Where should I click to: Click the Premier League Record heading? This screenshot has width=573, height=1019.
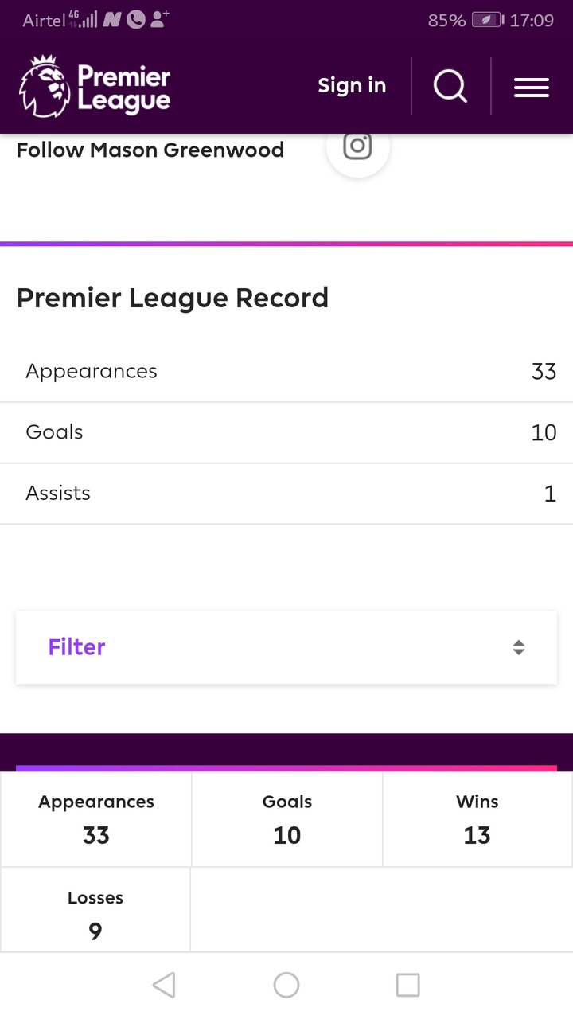(x=173, y=298)
